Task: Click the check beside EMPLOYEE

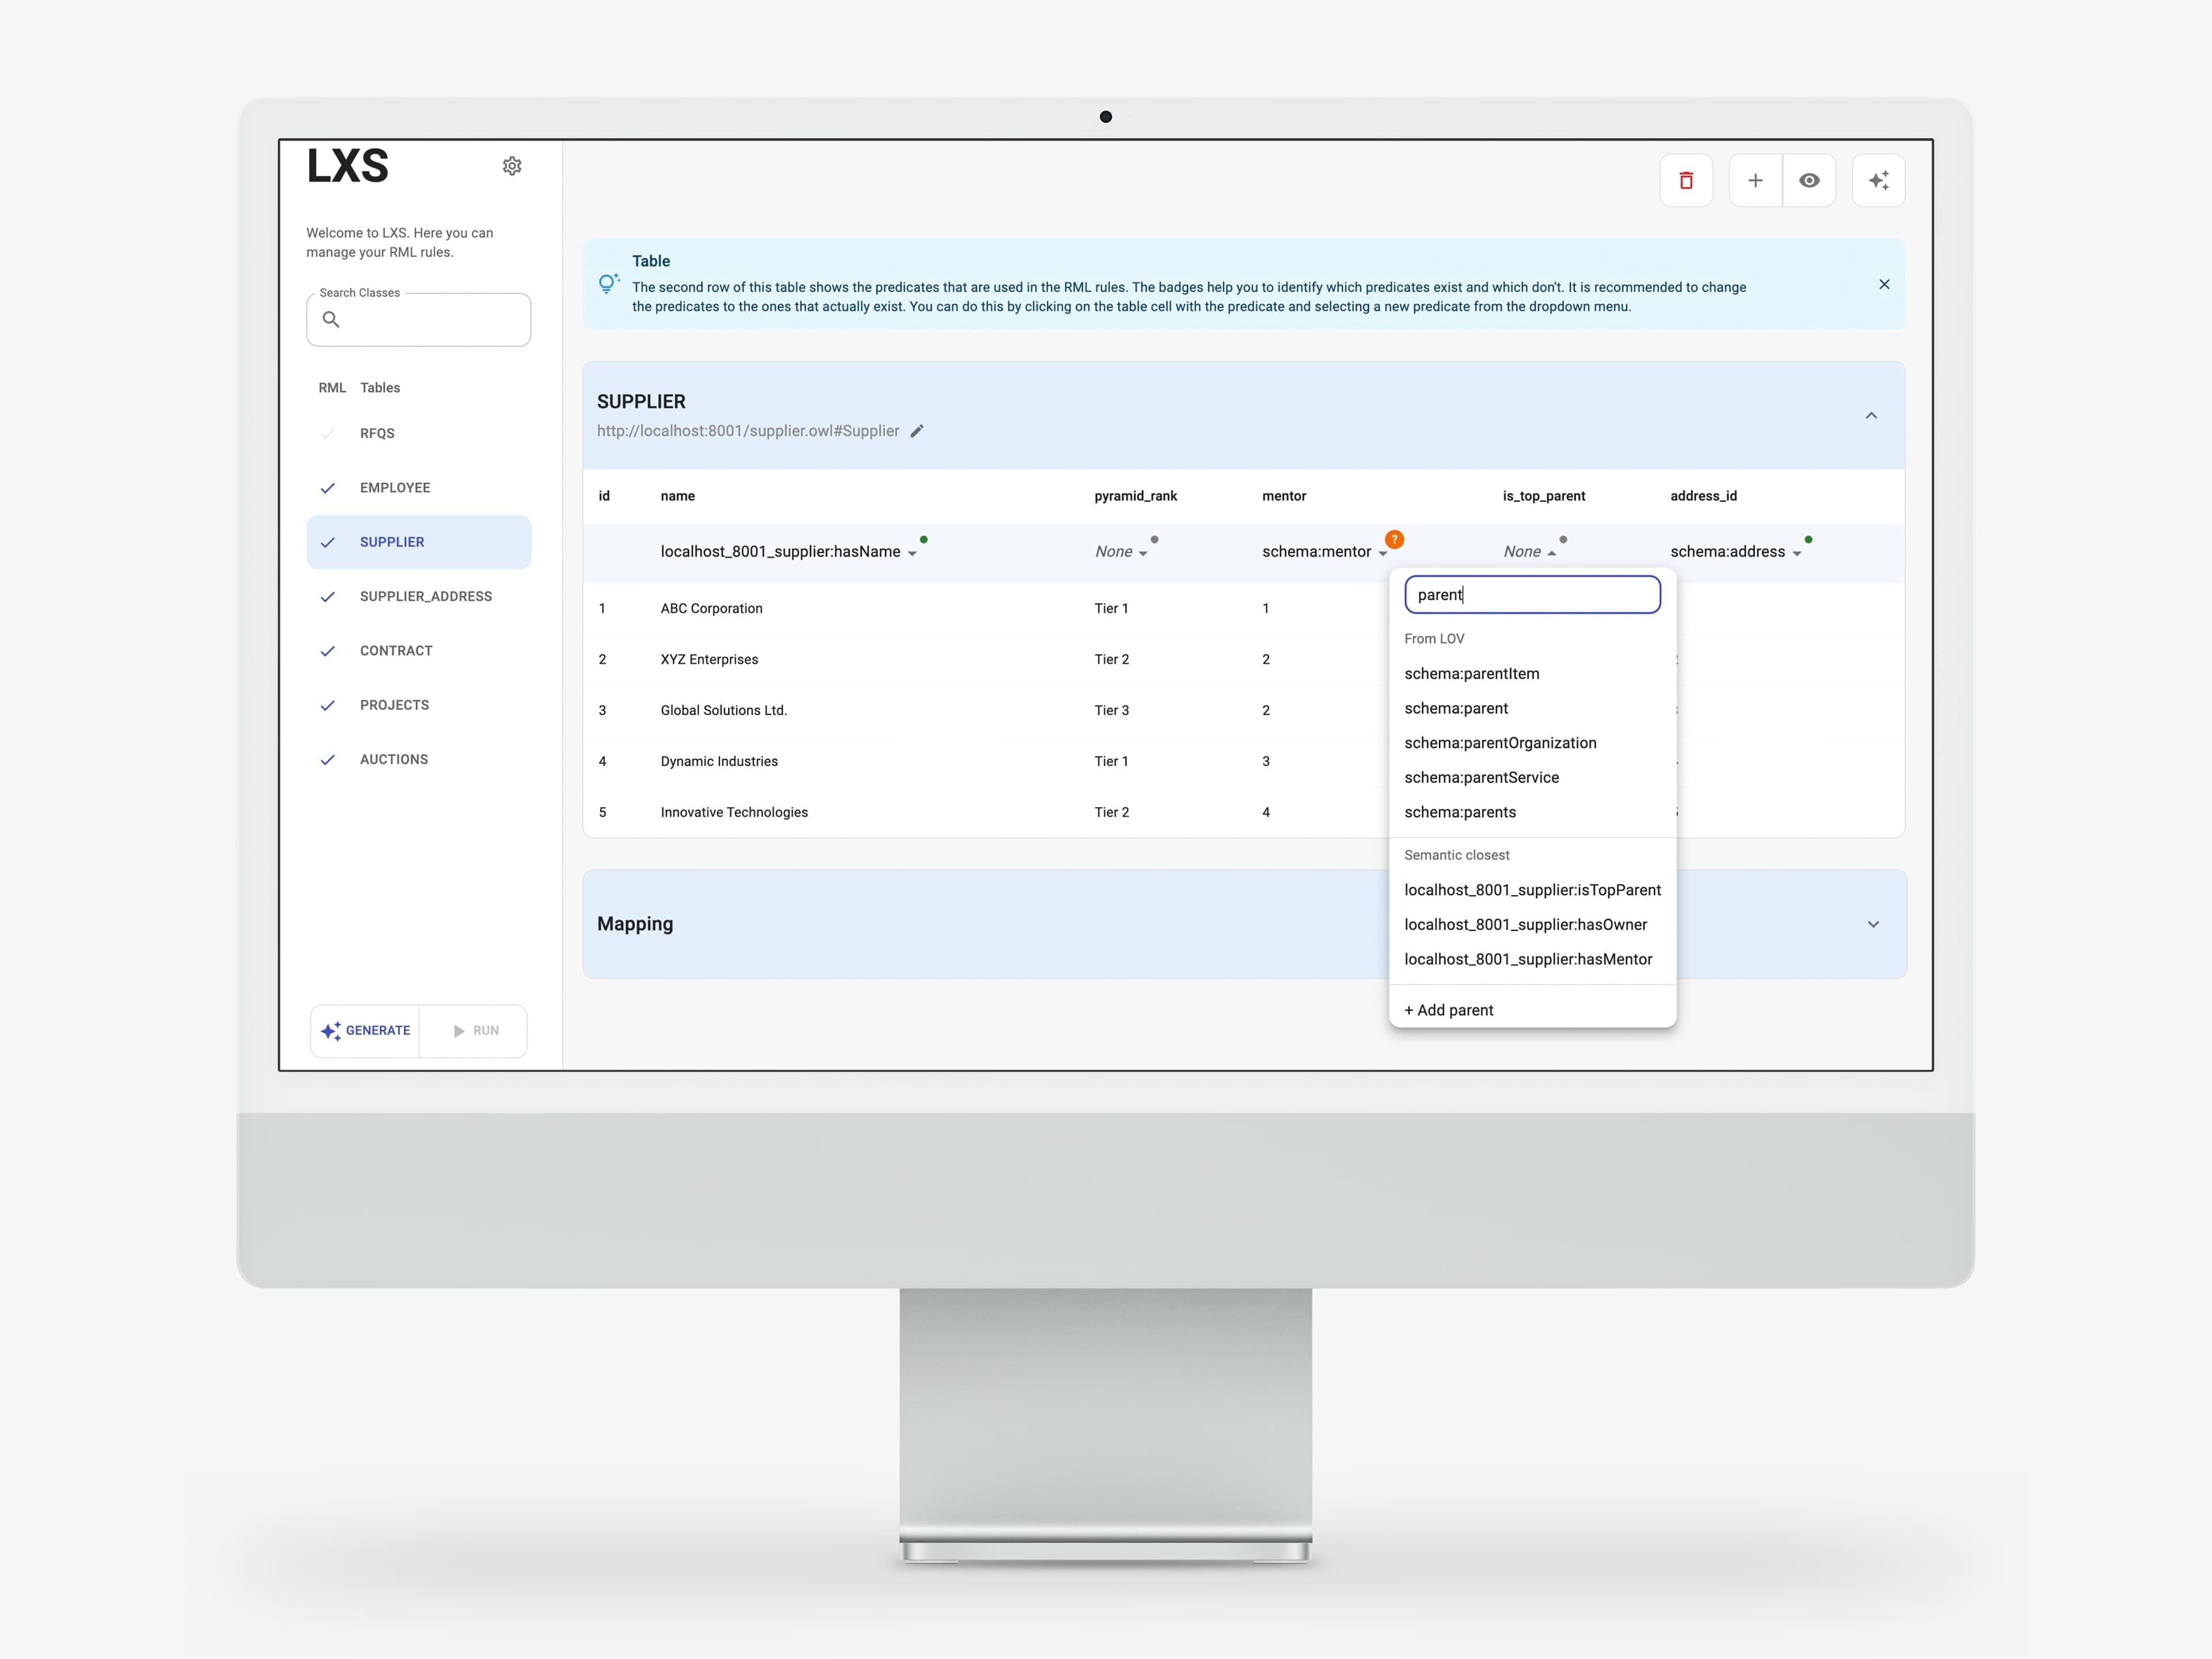Action: 328,488
